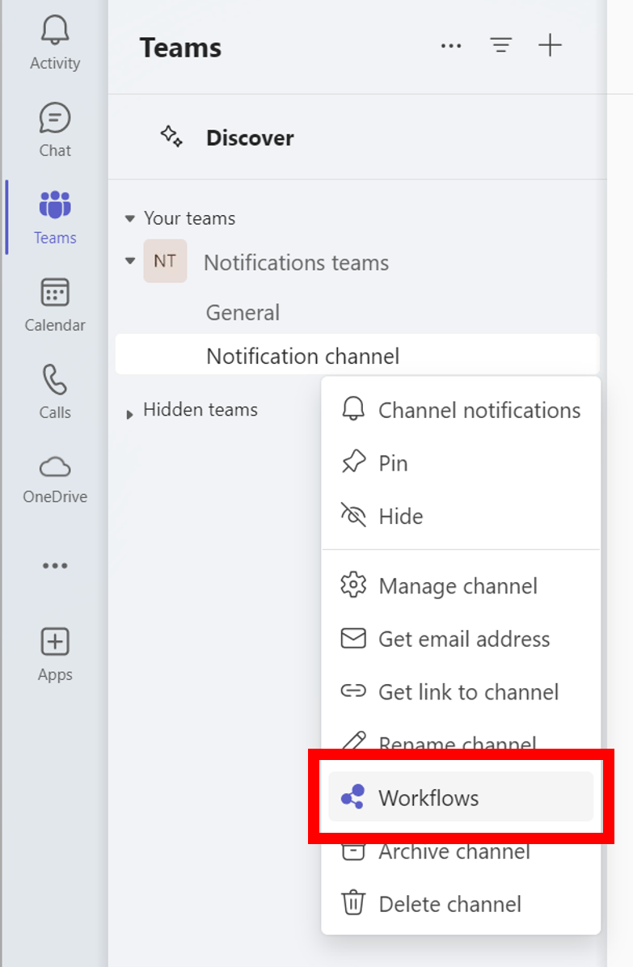Select Get email address option

tap(461, 639)
